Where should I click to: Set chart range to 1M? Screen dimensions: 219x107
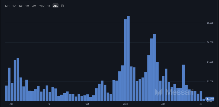[x=27, y=6]
